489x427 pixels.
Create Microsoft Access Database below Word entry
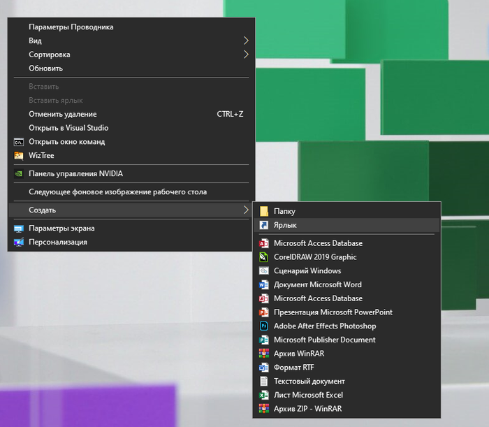[x=346, y=298]
